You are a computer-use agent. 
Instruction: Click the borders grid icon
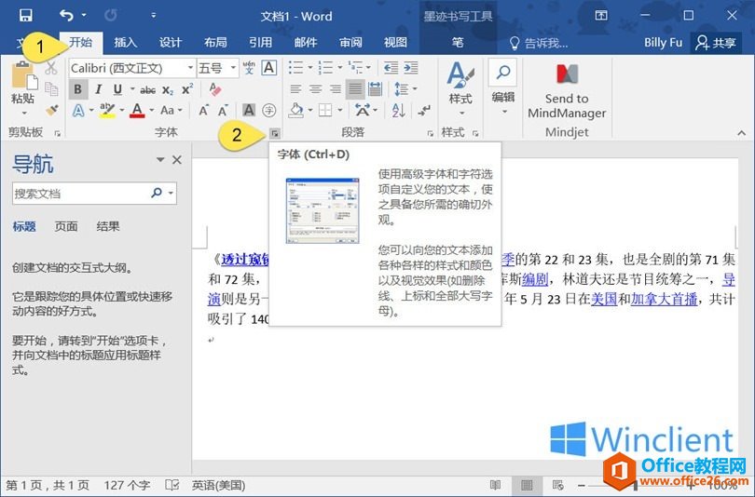click(325, 111)
